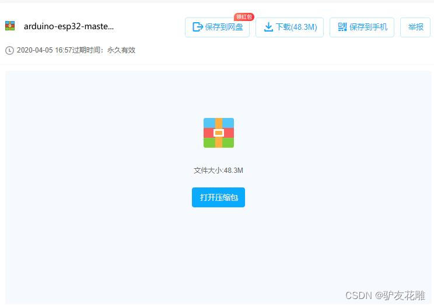Click the large archive thumbnail in the preview

click(x=219, y=133)
